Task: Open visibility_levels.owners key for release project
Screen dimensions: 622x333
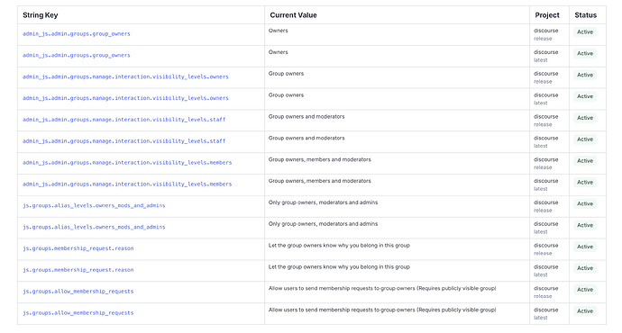Action: [125, 76]
